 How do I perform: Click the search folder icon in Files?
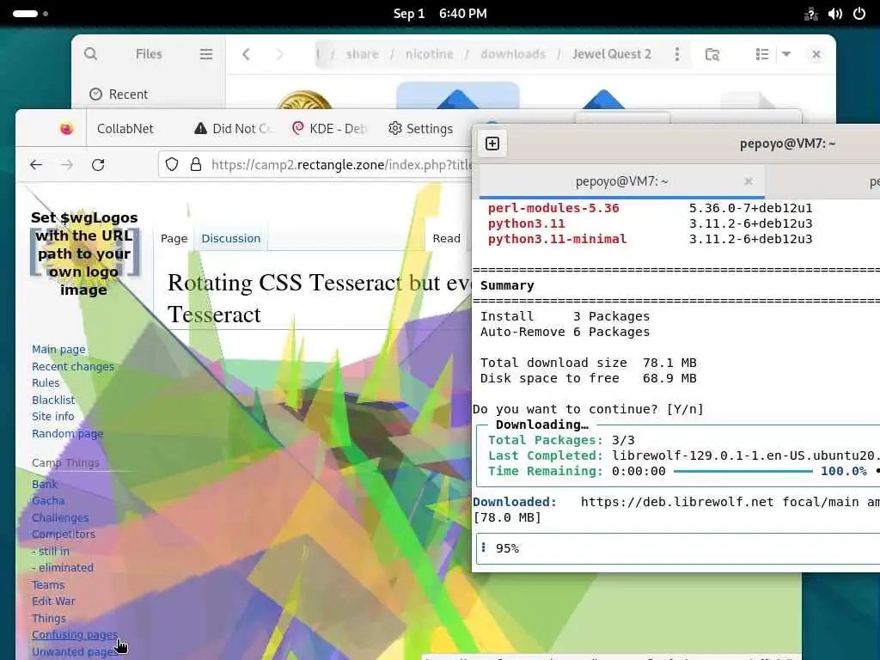tap(712, 54)
